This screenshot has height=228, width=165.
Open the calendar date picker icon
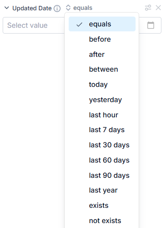coord(151,25)
